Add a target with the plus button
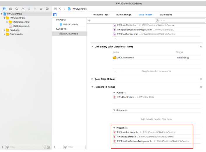This screenshot has width=206, height=152. pyautogui.click(x=55, y=147)
